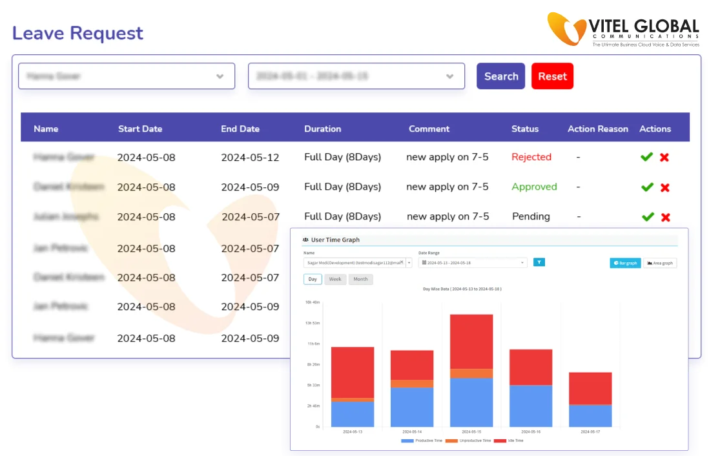
Task: Expand the leave date range dropdown
Action: pyautogui.click(x=356, y=76)
